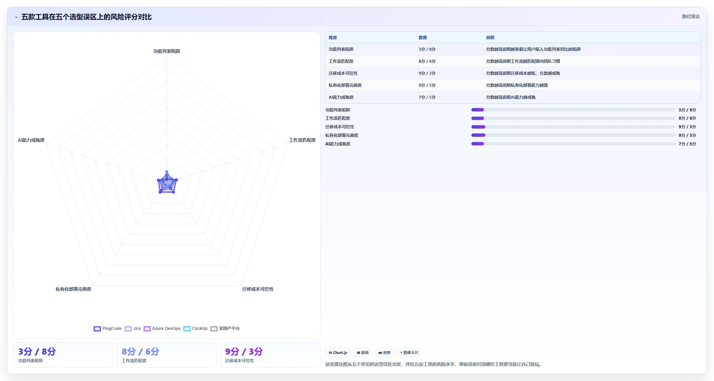Viewport: 714px width, 381px height.
Task: Click the 说明 column header
Action: point(490,38)
